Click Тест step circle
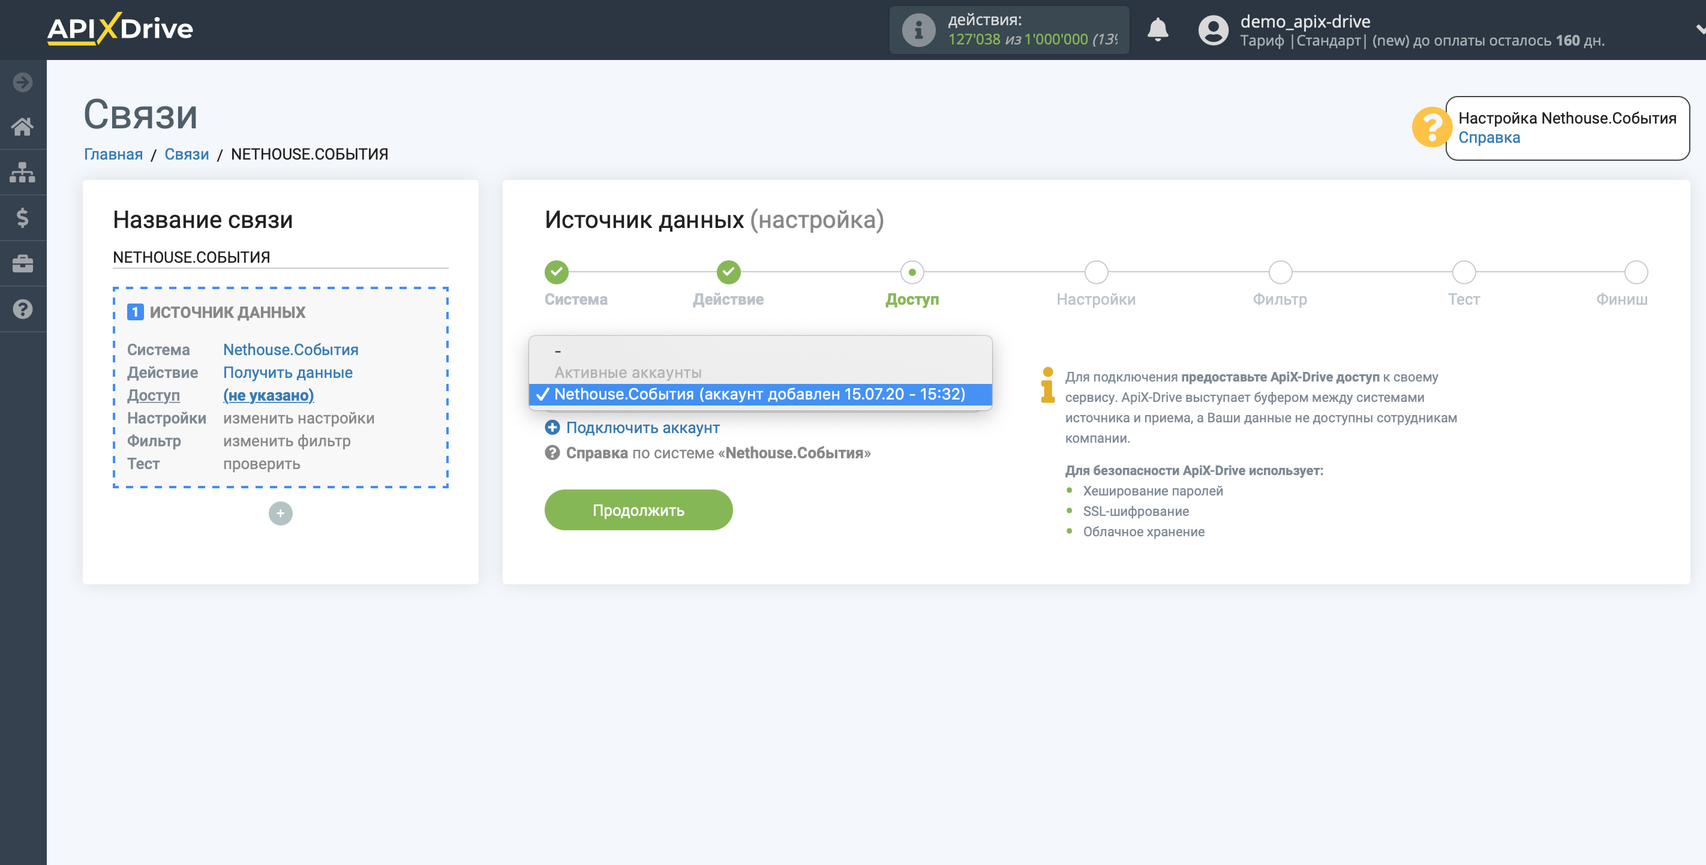The height and width of the screenshot is (865, 1706). tap(1464, 272)
